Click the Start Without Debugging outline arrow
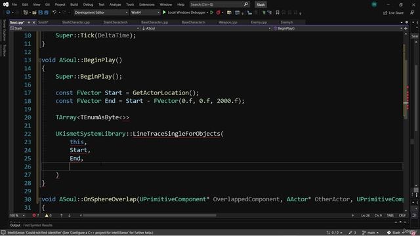The image size is (420, 236). click(x=211, y=12)
